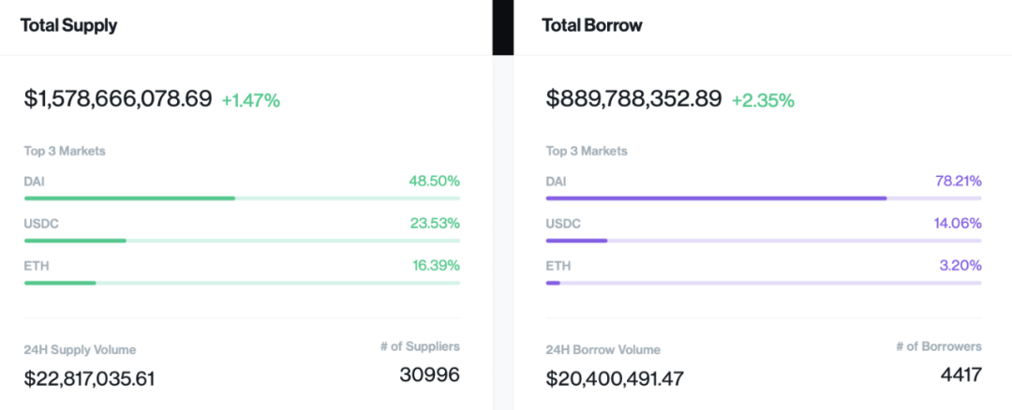Click the +2.35% borrow change indicator

[x=763, y=100]
